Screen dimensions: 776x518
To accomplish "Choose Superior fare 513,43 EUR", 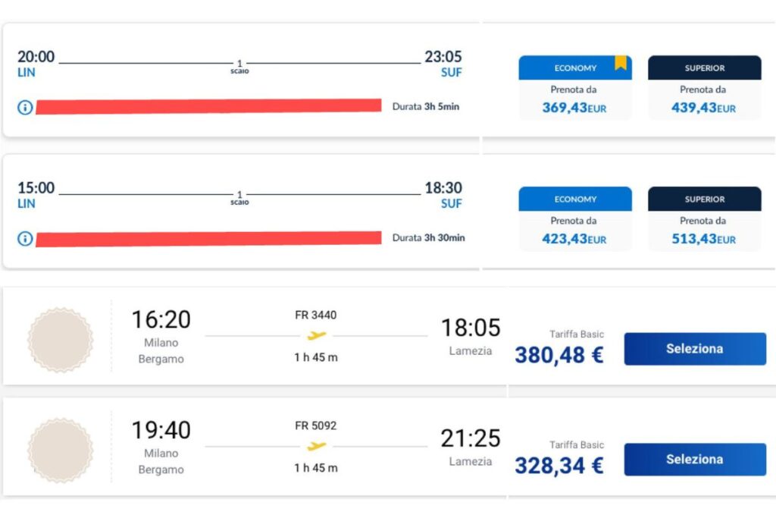I will tap(704, 218).
